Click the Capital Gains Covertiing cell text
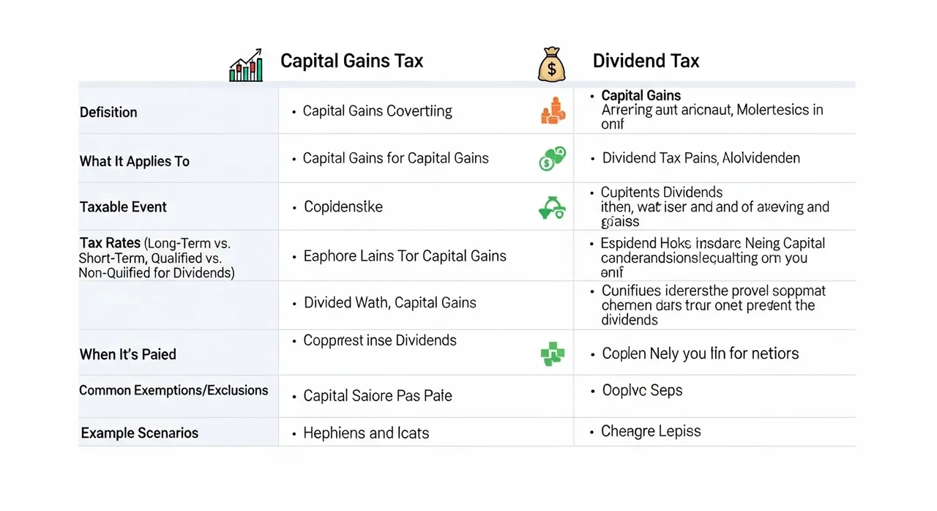Image resolution: width=937 pixels, height=511 pixels. coord(377,111)
